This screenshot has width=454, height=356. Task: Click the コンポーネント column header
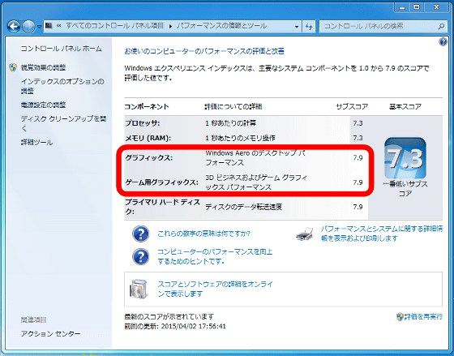click(x=147, y=106)
